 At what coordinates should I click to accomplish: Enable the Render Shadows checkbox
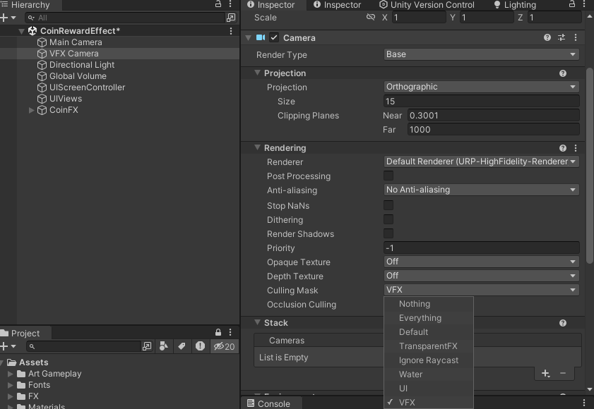click(x=388, y=233)
